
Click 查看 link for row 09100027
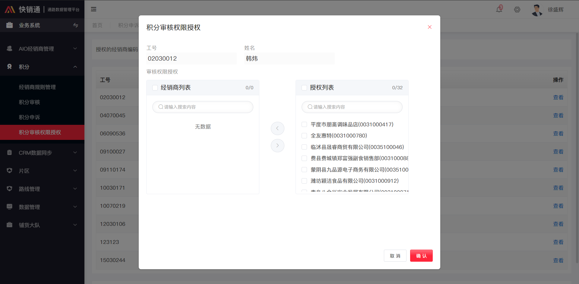pos(558,152)
